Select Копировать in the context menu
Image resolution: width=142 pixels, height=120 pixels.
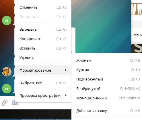coord(43,39)
